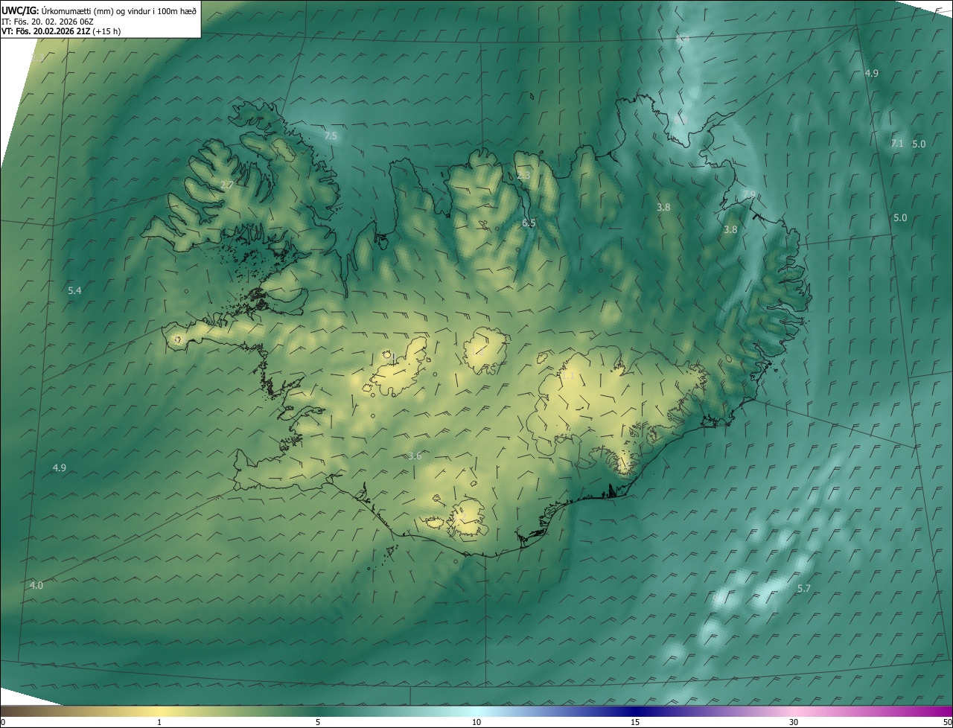
Task: Click the 7.9 value label on the map
Action: click(749, 195)
